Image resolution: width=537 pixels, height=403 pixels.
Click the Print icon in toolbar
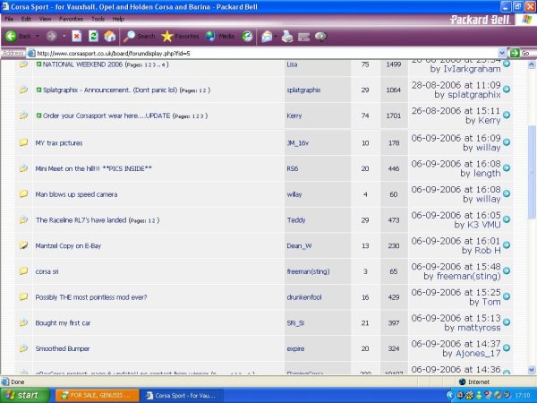(286, 37)
